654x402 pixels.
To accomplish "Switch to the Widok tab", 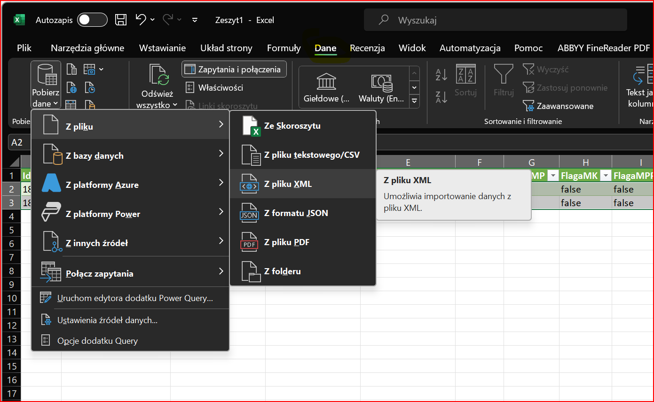I will 412,48.
